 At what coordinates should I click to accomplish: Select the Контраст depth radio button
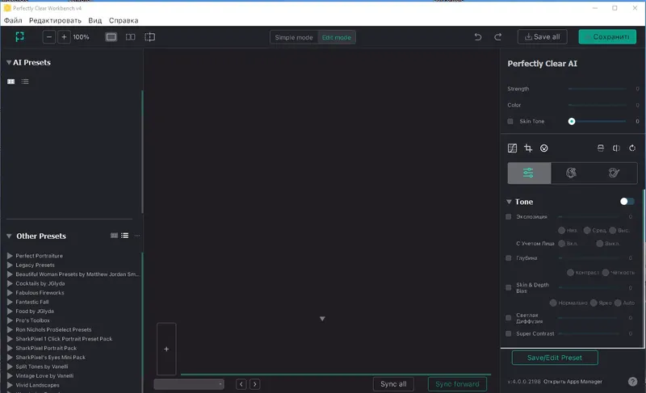571,273
